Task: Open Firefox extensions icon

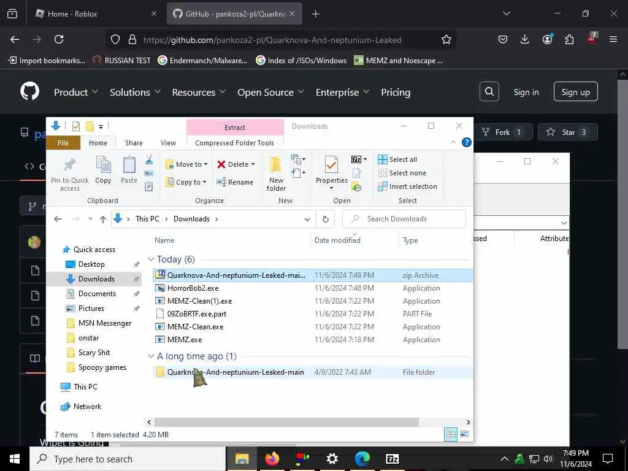Action: (569, 39)
